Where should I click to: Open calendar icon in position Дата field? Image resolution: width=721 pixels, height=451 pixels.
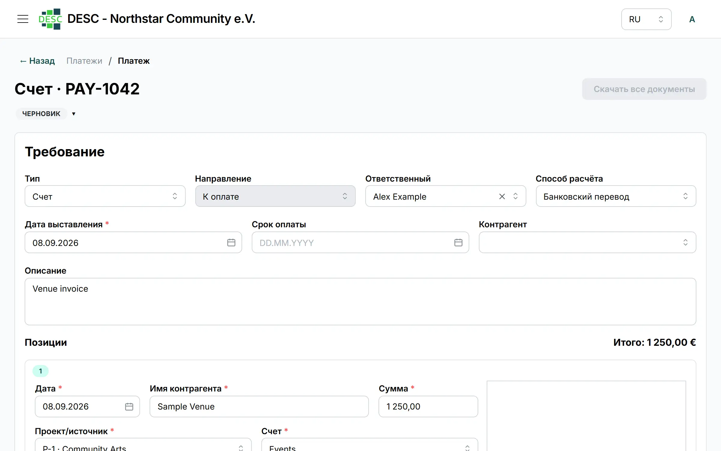(129, 407)
